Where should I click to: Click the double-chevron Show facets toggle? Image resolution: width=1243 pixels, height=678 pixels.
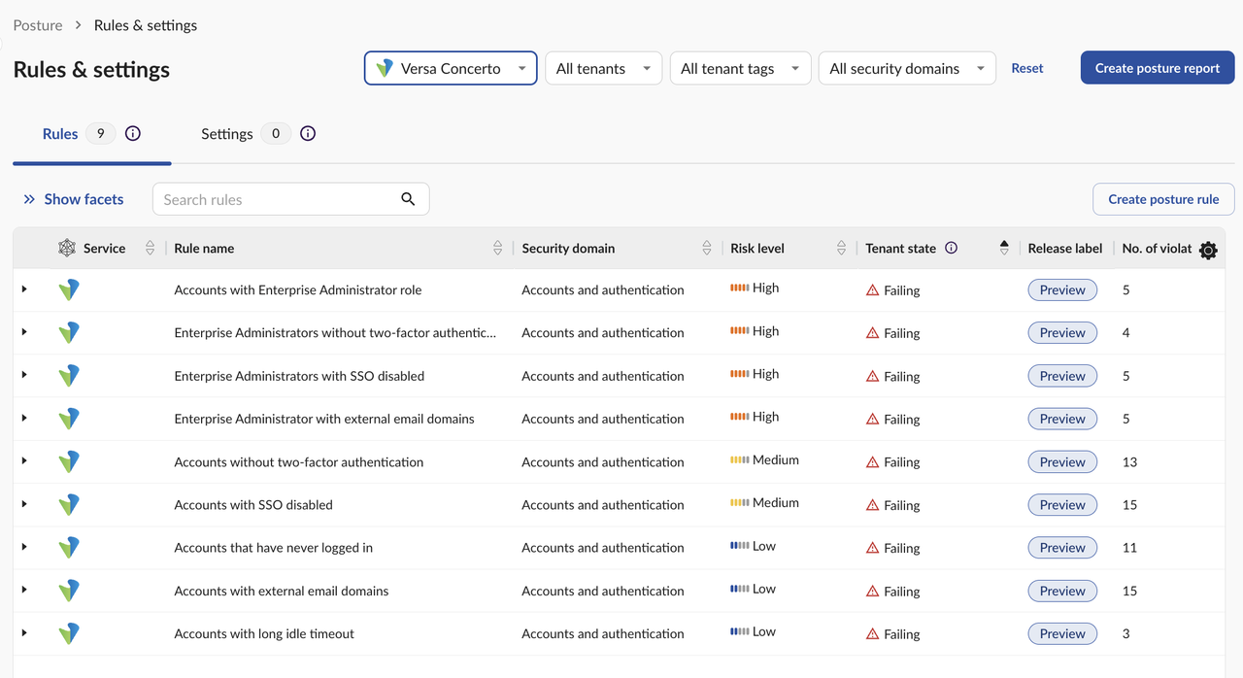coord(29,199)
